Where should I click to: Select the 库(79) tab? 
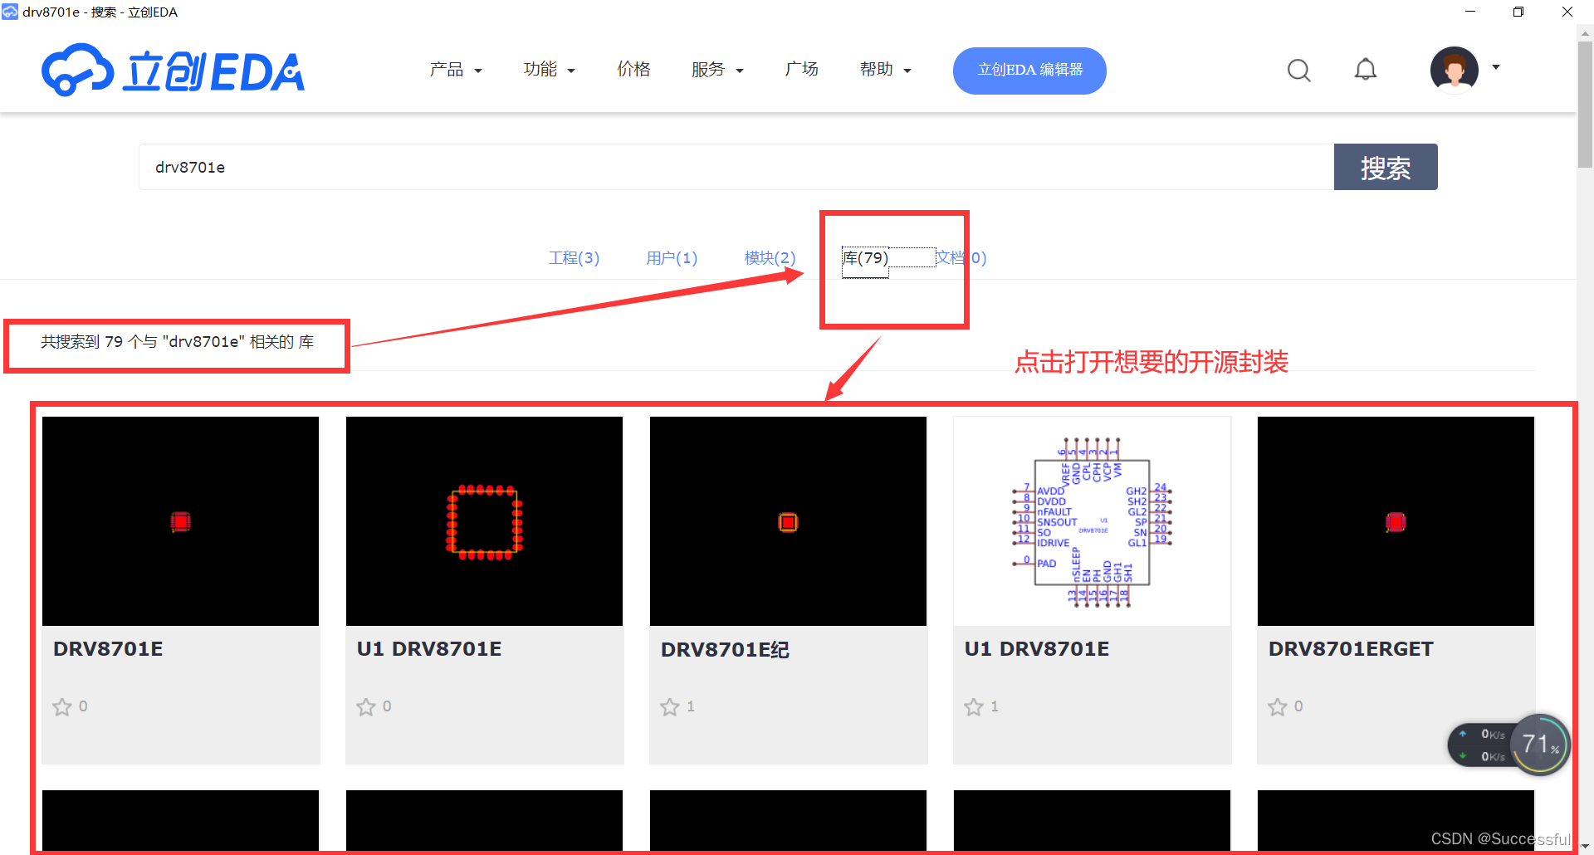(x=865, y=258)
